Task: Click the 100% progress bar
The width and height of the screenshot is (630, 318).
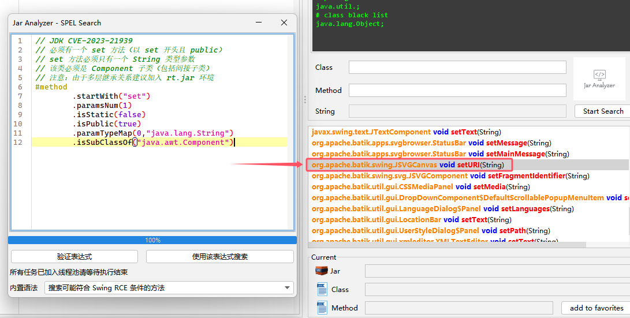Action: point(152,240)
